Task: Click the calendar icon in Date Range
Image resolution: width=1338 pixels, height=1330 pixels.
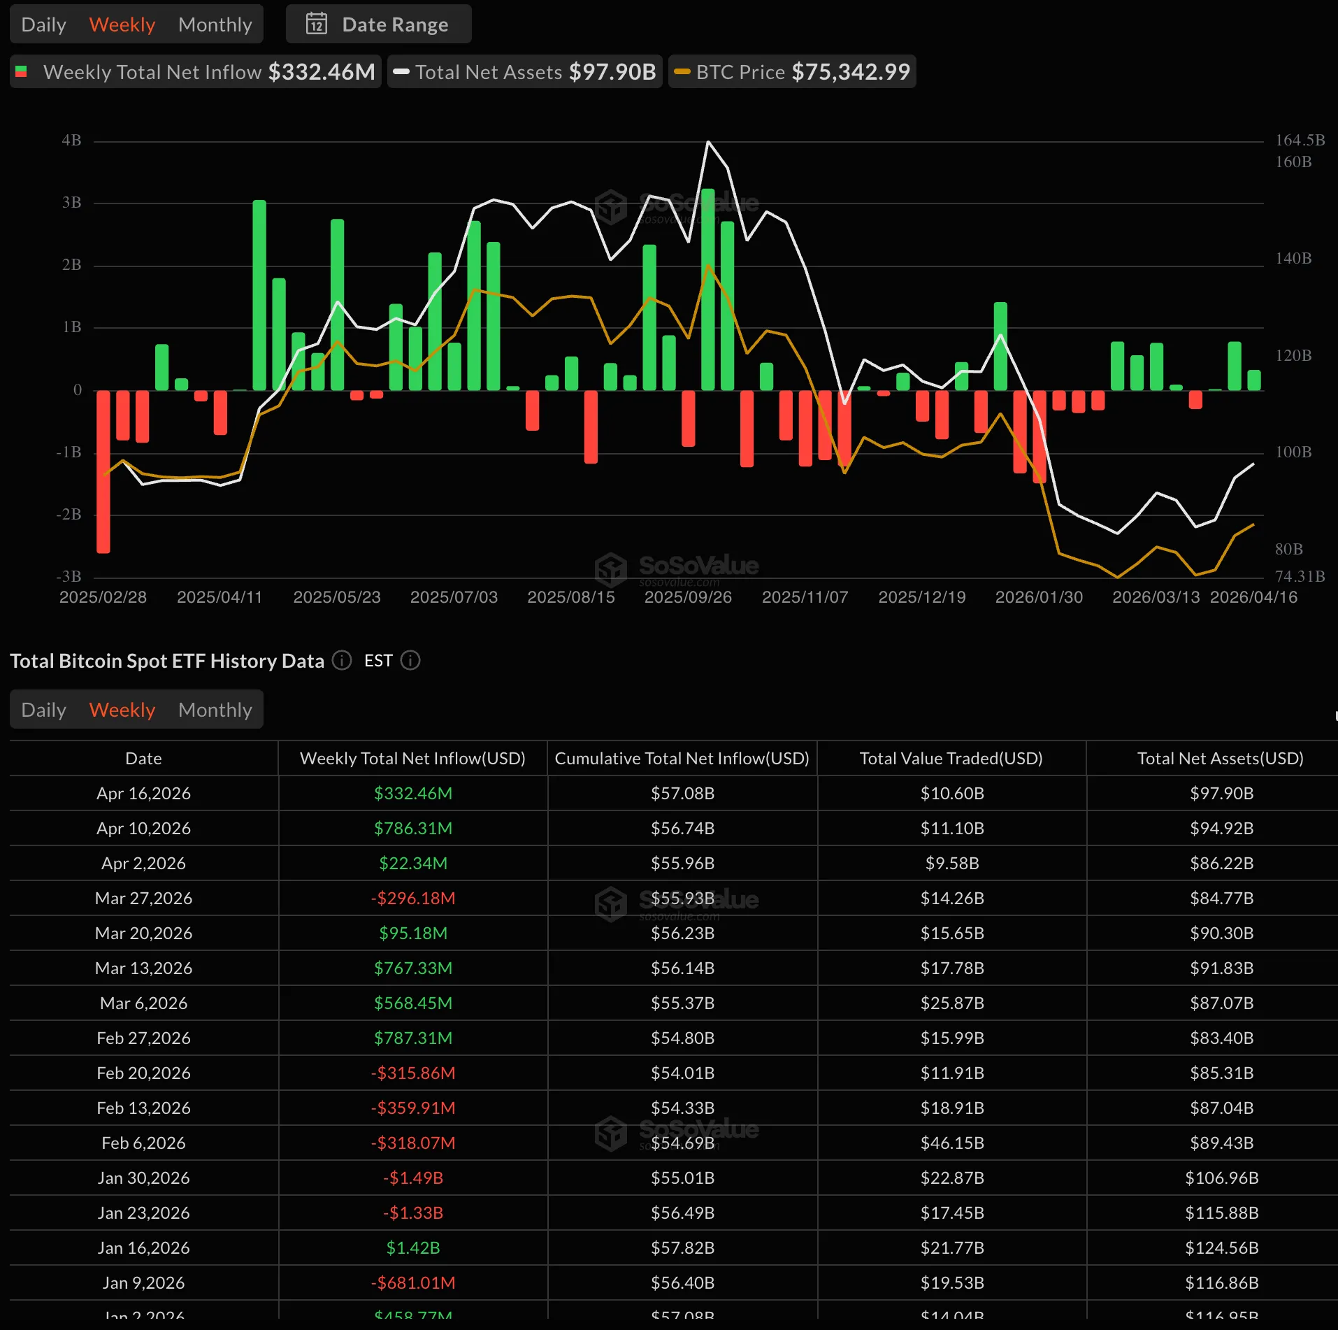Action: pyautogui.click(x=317, y=24)
